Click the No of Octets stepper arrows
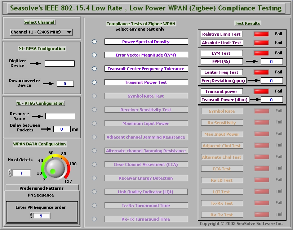This screenshot has height=230, width=293. point(10,173)
